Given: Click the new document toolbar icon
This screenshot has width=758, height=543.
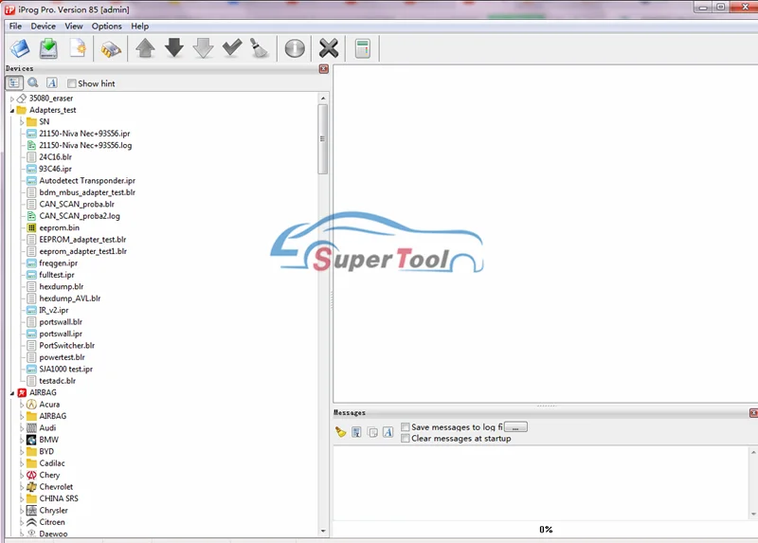Looking at the screenshot, I should (x=78, y=48).
